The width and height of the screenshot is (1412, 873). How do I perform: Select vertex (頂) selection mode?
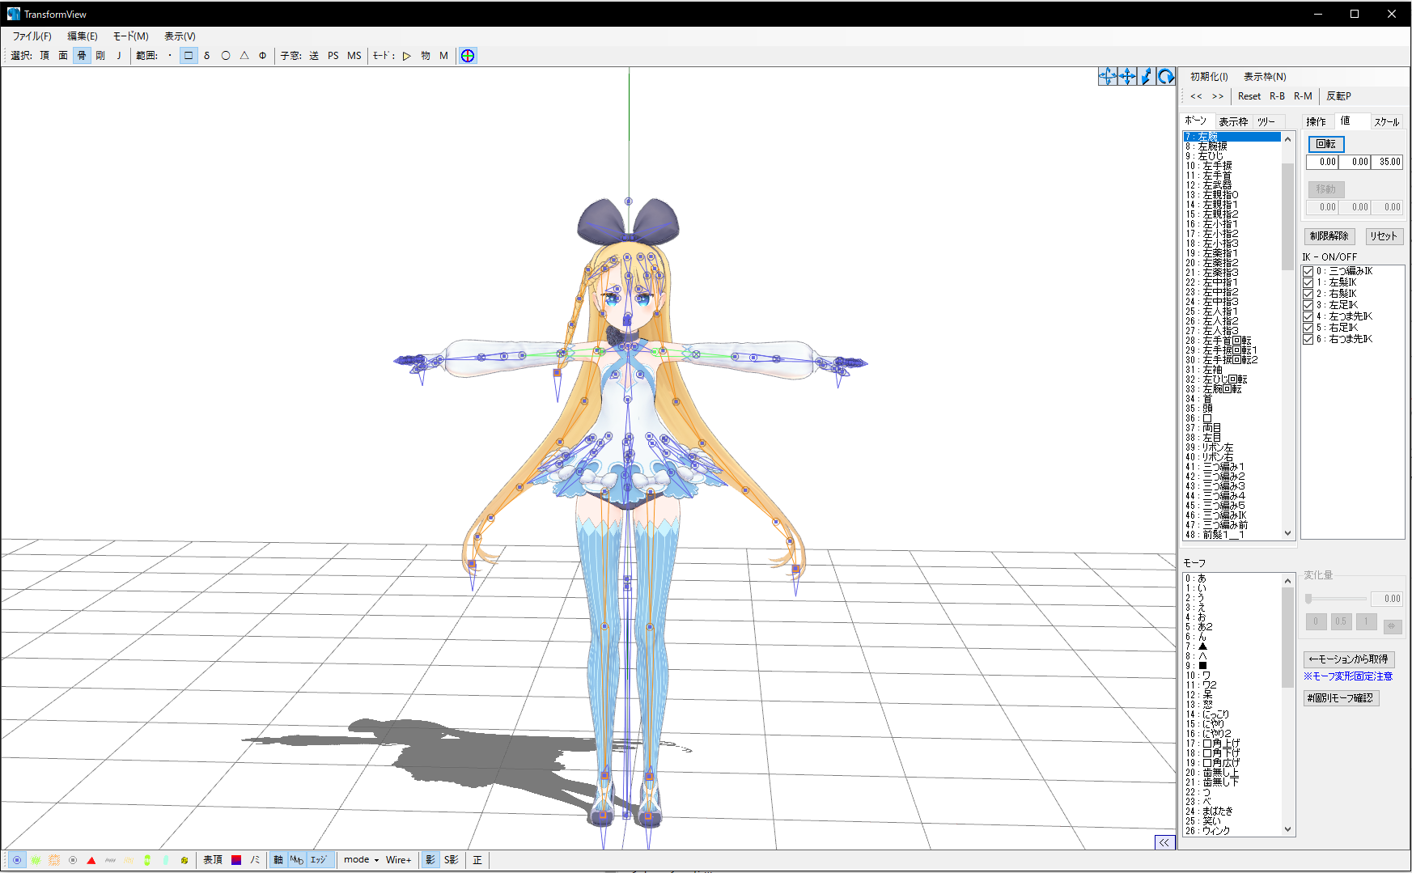tap(45, 56)
